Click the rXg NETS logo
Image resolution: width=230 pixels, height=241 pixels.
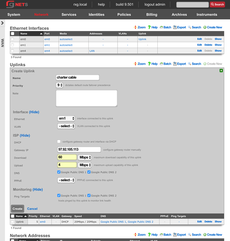pyautogui.click(x=17, y=4)
